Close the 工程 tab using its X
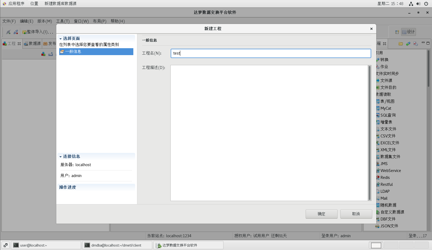 coord(19,44)
